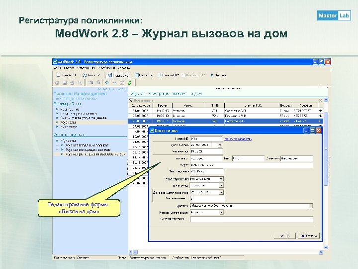The image size is (358, 269).
Task: Select the table row dated 24.04.2007
Action: 226,111
